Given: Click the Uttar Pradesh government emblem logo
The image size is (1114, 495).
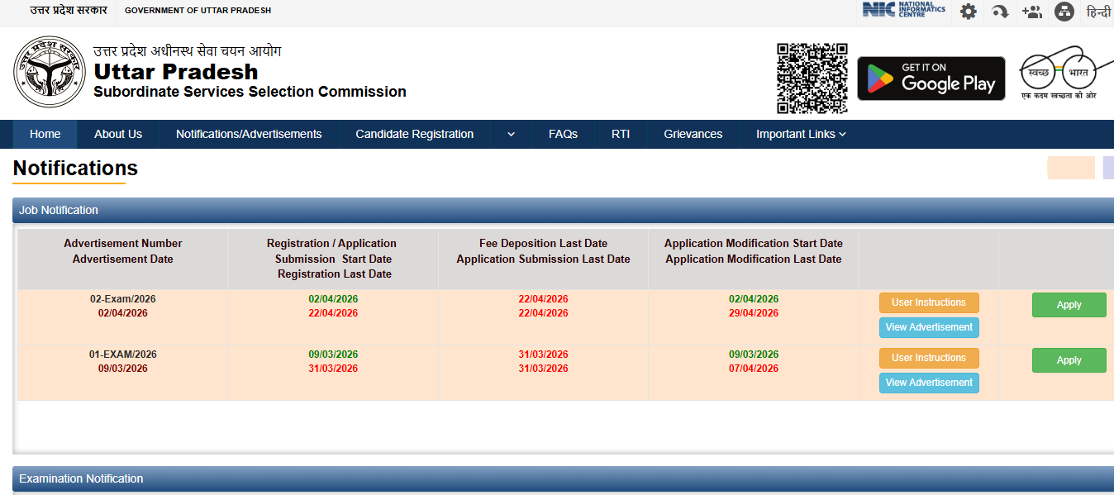Looking at the screenshot, I should [49, 71].
